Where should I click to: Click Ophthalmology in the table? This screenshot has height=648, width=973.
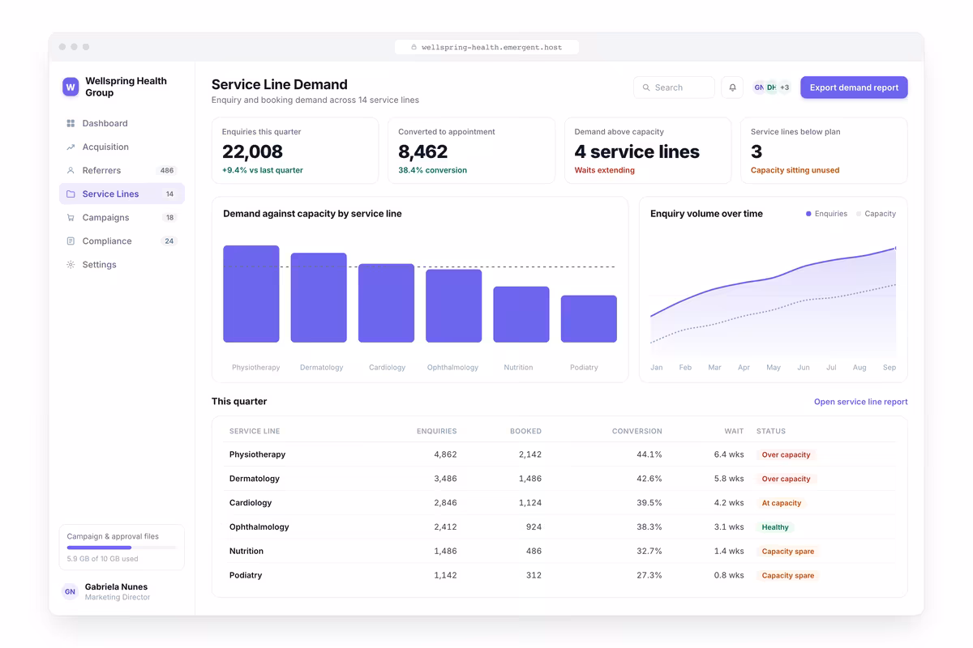pos(259,526)
